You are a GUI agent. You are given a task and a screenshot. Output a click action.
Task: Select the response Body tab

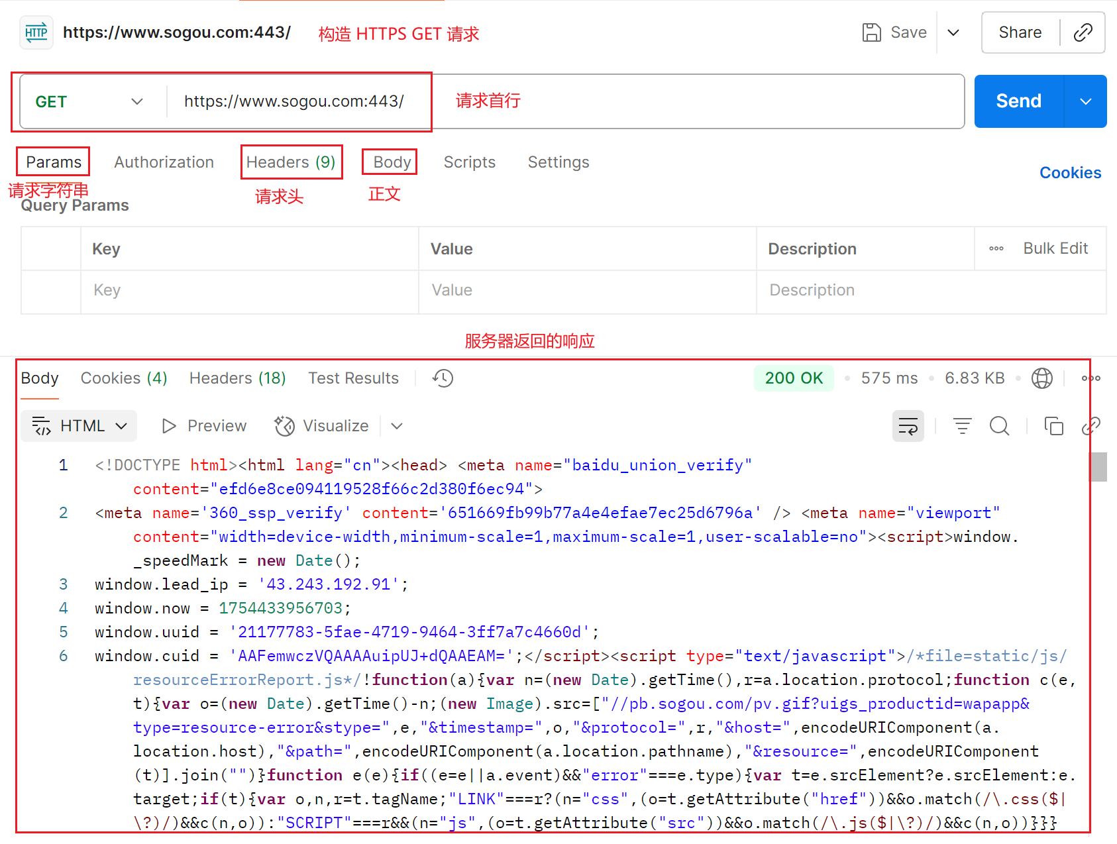click(40, 378)
